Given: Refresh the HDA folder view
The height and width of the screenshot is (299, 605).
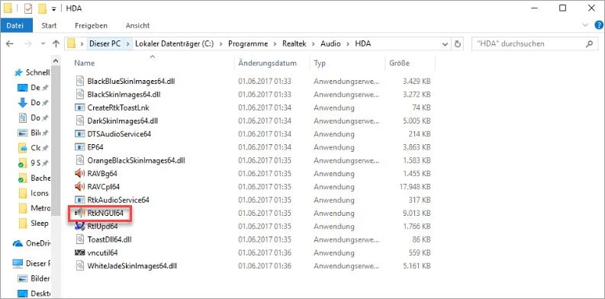Looking at the screenshot, I should [458, 43].
